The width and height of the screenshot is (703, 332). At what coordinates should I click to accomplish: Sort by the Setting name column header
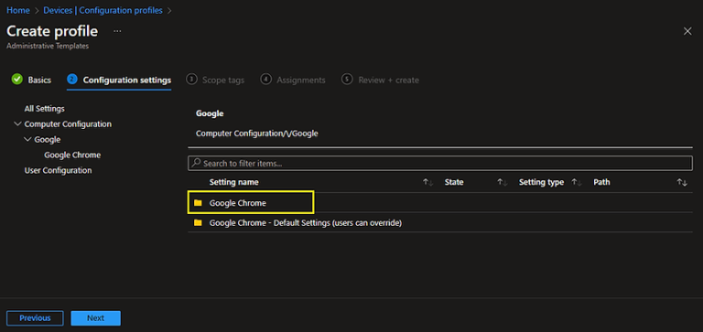(233, 182)
